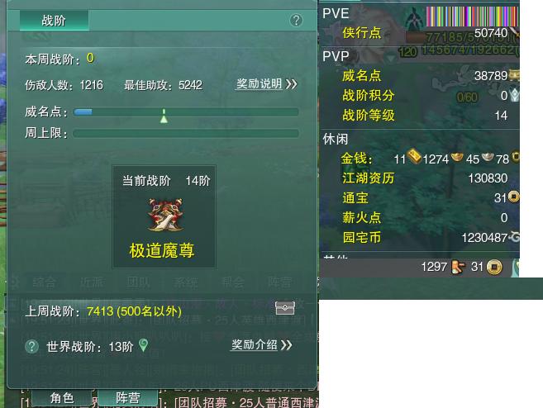Viewport: 543px width, 408px height.
Task: Switch to the 阵营 bottom tab
Action: [128, 398]
